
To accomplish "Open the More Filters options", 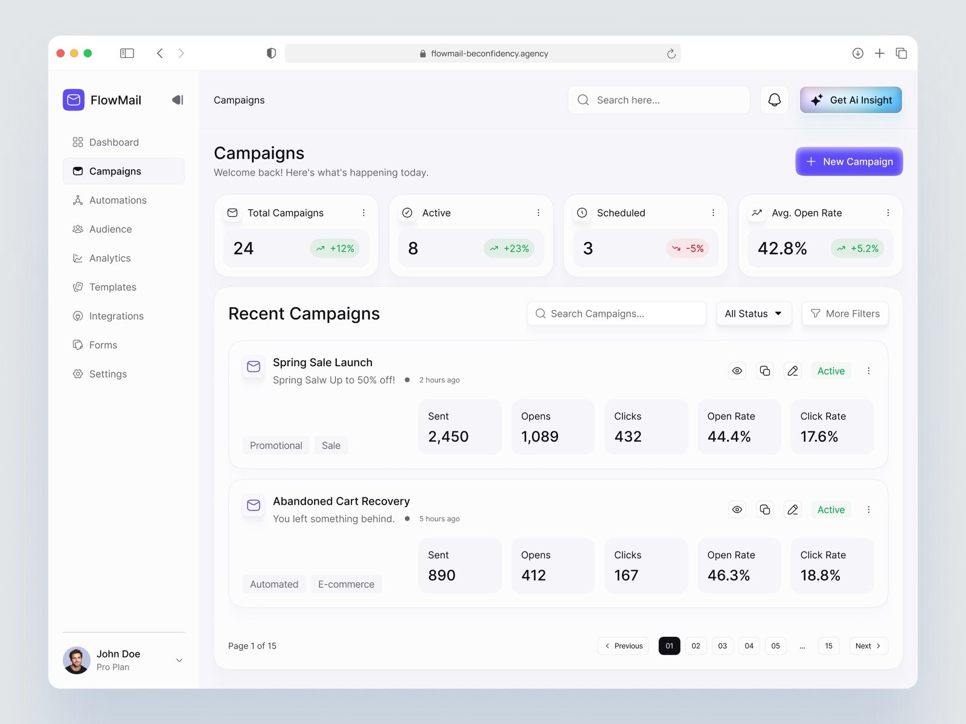I will (845, 314).
